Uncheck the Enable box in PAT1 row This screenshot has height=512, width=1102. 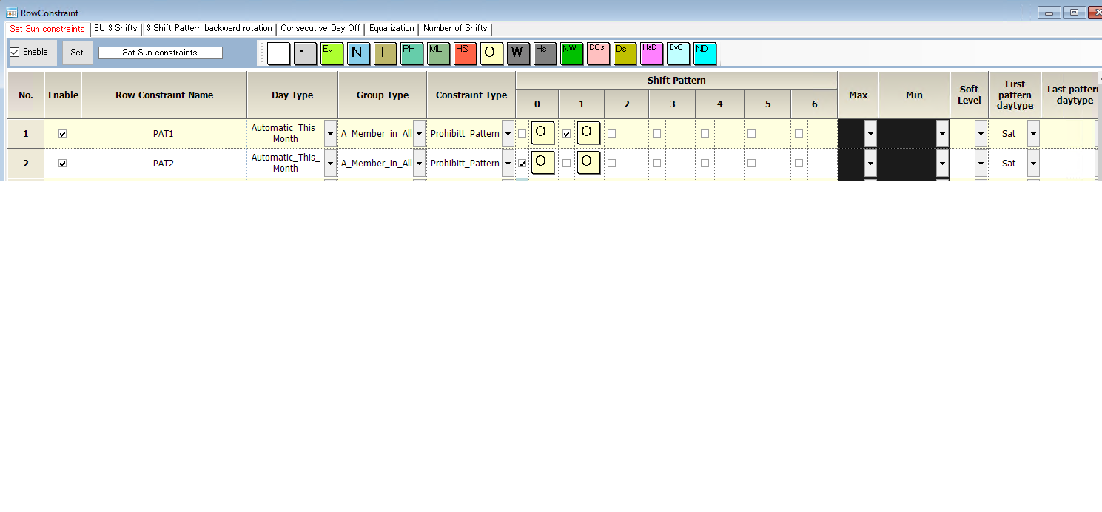pyautogui.click(x=62, y=134)
